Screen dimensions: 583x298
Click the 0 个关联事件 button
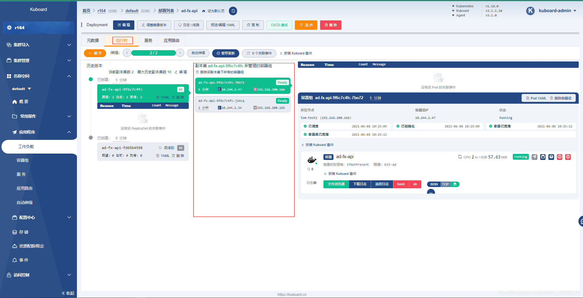point(259,53)
